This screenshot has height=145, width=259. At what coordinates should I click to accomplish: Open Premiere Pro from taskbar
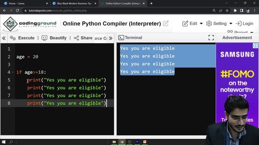[x=137, y=142]
